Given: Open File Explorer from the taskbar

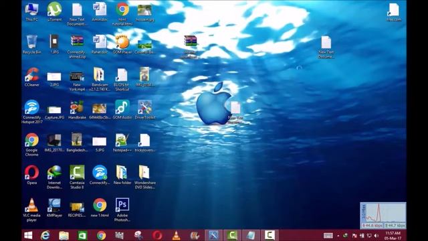Looking at the screenshot, I should (x=64, y=235).
